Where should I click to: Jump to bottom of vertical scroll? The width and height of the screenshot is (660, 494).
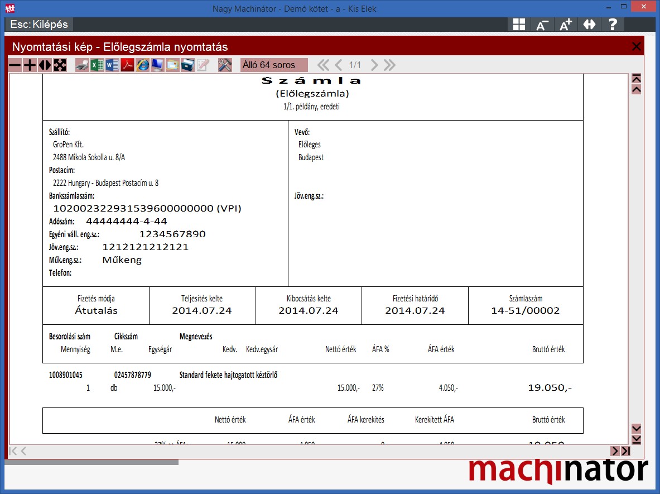click(637, 439)
